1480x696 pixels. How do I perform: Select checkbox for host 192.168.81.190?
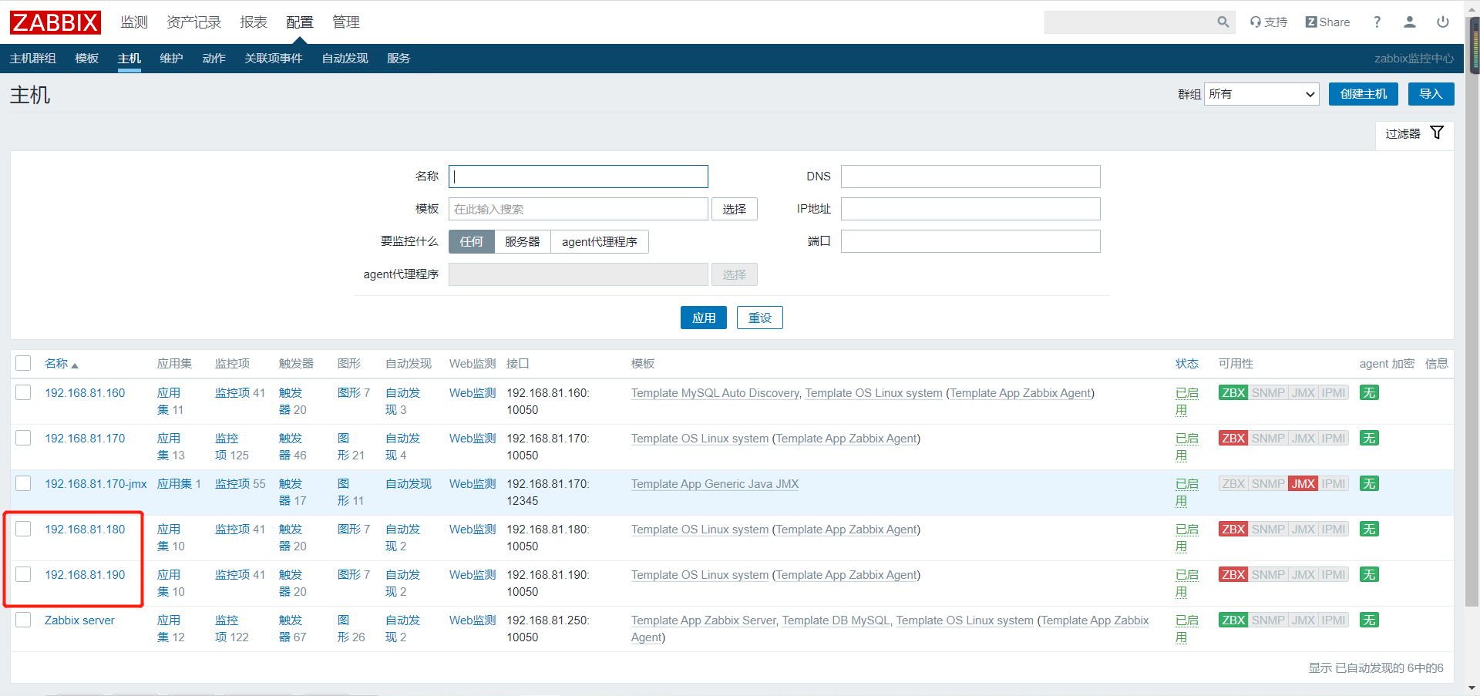click(x=23, y=574)
